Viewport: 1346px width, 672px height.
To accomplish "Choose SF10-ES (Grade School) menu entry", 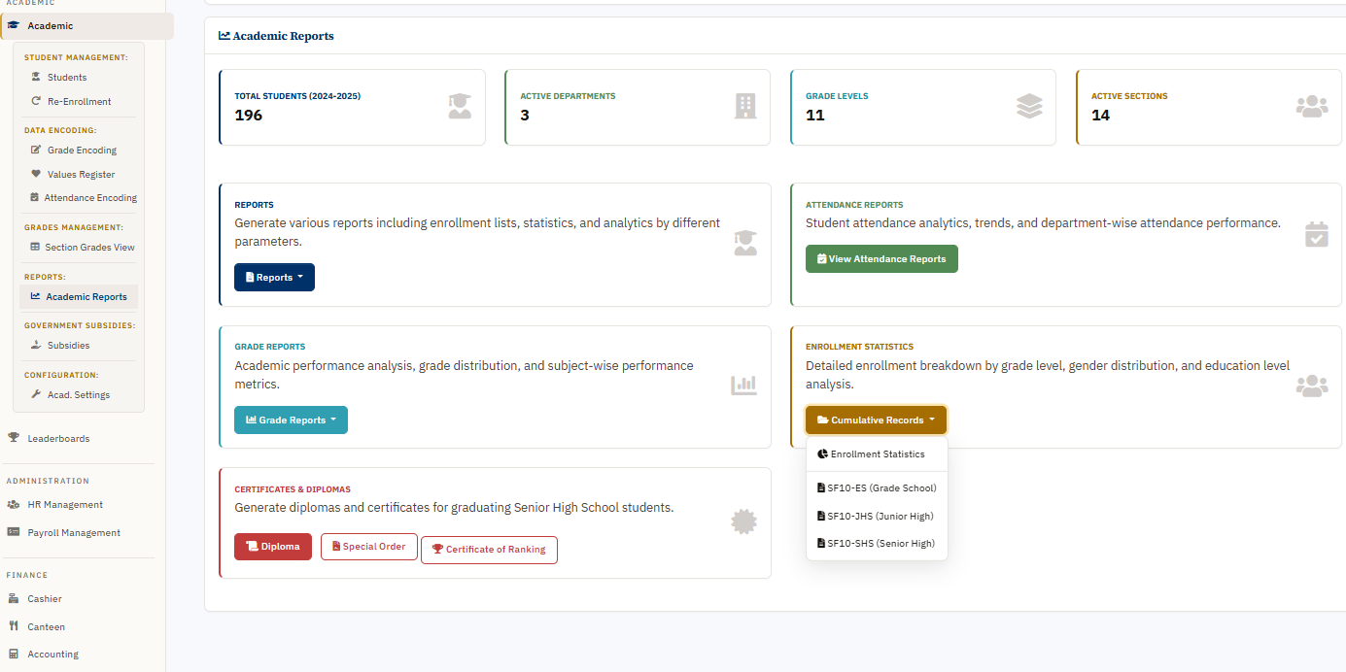I will 877,487.
